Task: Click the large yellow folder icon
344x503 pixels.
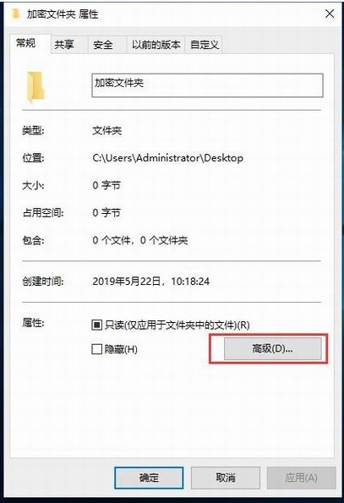Action: click(35, 86)
